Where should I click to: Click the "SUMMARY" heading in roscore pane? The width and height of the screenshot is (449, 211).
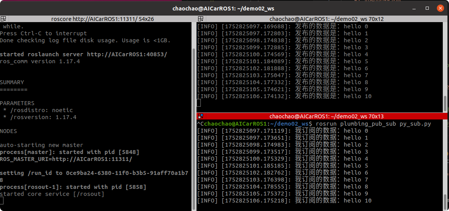(x=12, y=82)
